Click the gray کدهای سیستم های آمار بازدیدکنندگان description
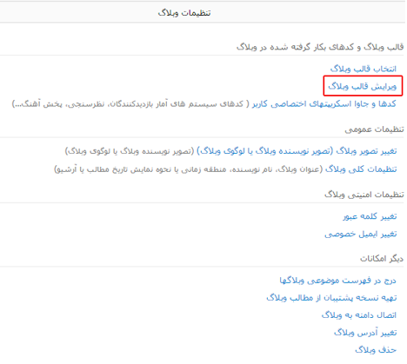 click(x=130, y=103)
